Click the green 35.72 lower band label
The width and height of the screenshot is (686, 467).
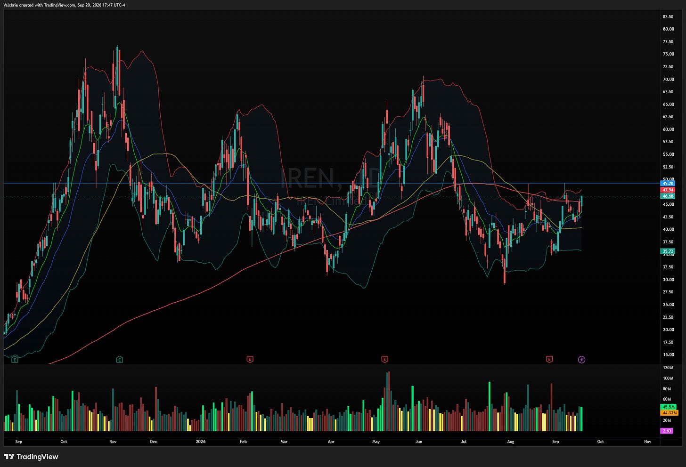pos(668,251)
